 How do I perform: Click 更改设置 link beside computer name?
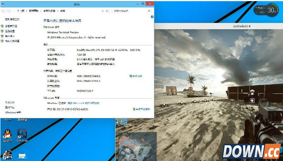tap(137, 76)
